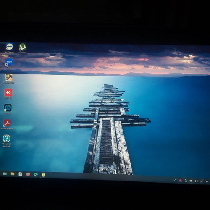Click the folder-shaped tray icon
210x210 pixels.
191,181
